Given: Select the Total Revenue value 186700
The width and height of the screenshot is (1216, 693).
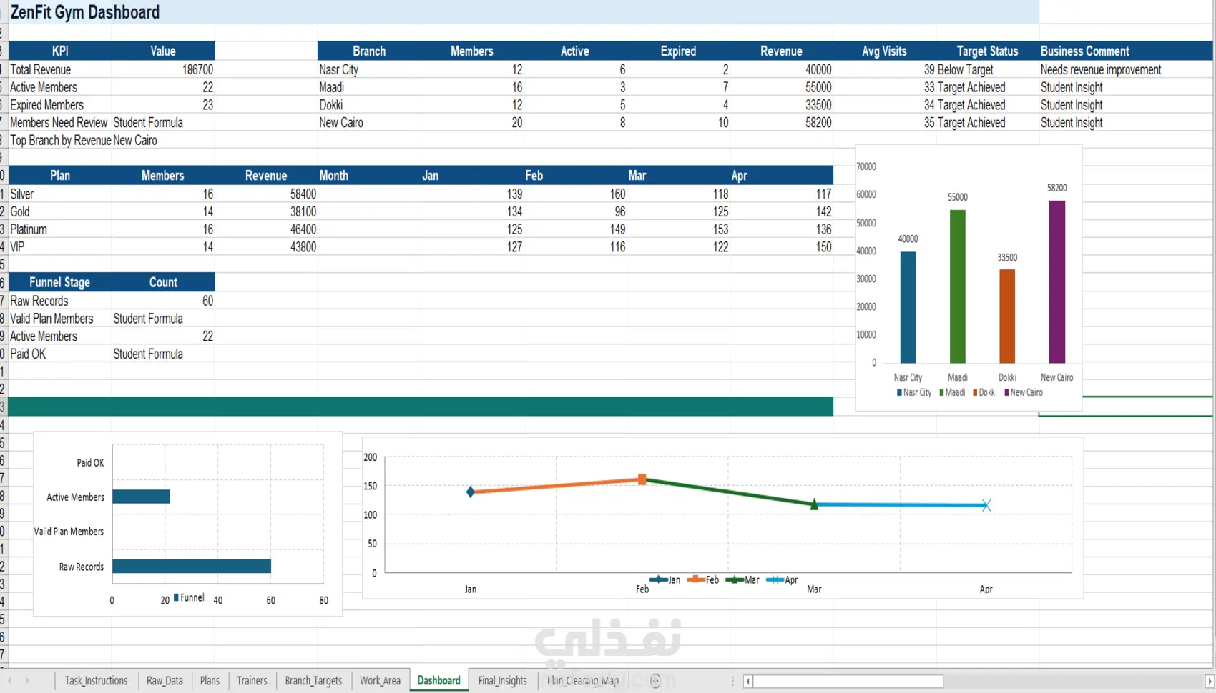Looking at the screenshot, I should click(x=163, y=69).
